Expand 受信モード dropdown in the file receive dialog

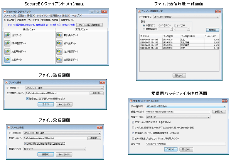(84, 149)
